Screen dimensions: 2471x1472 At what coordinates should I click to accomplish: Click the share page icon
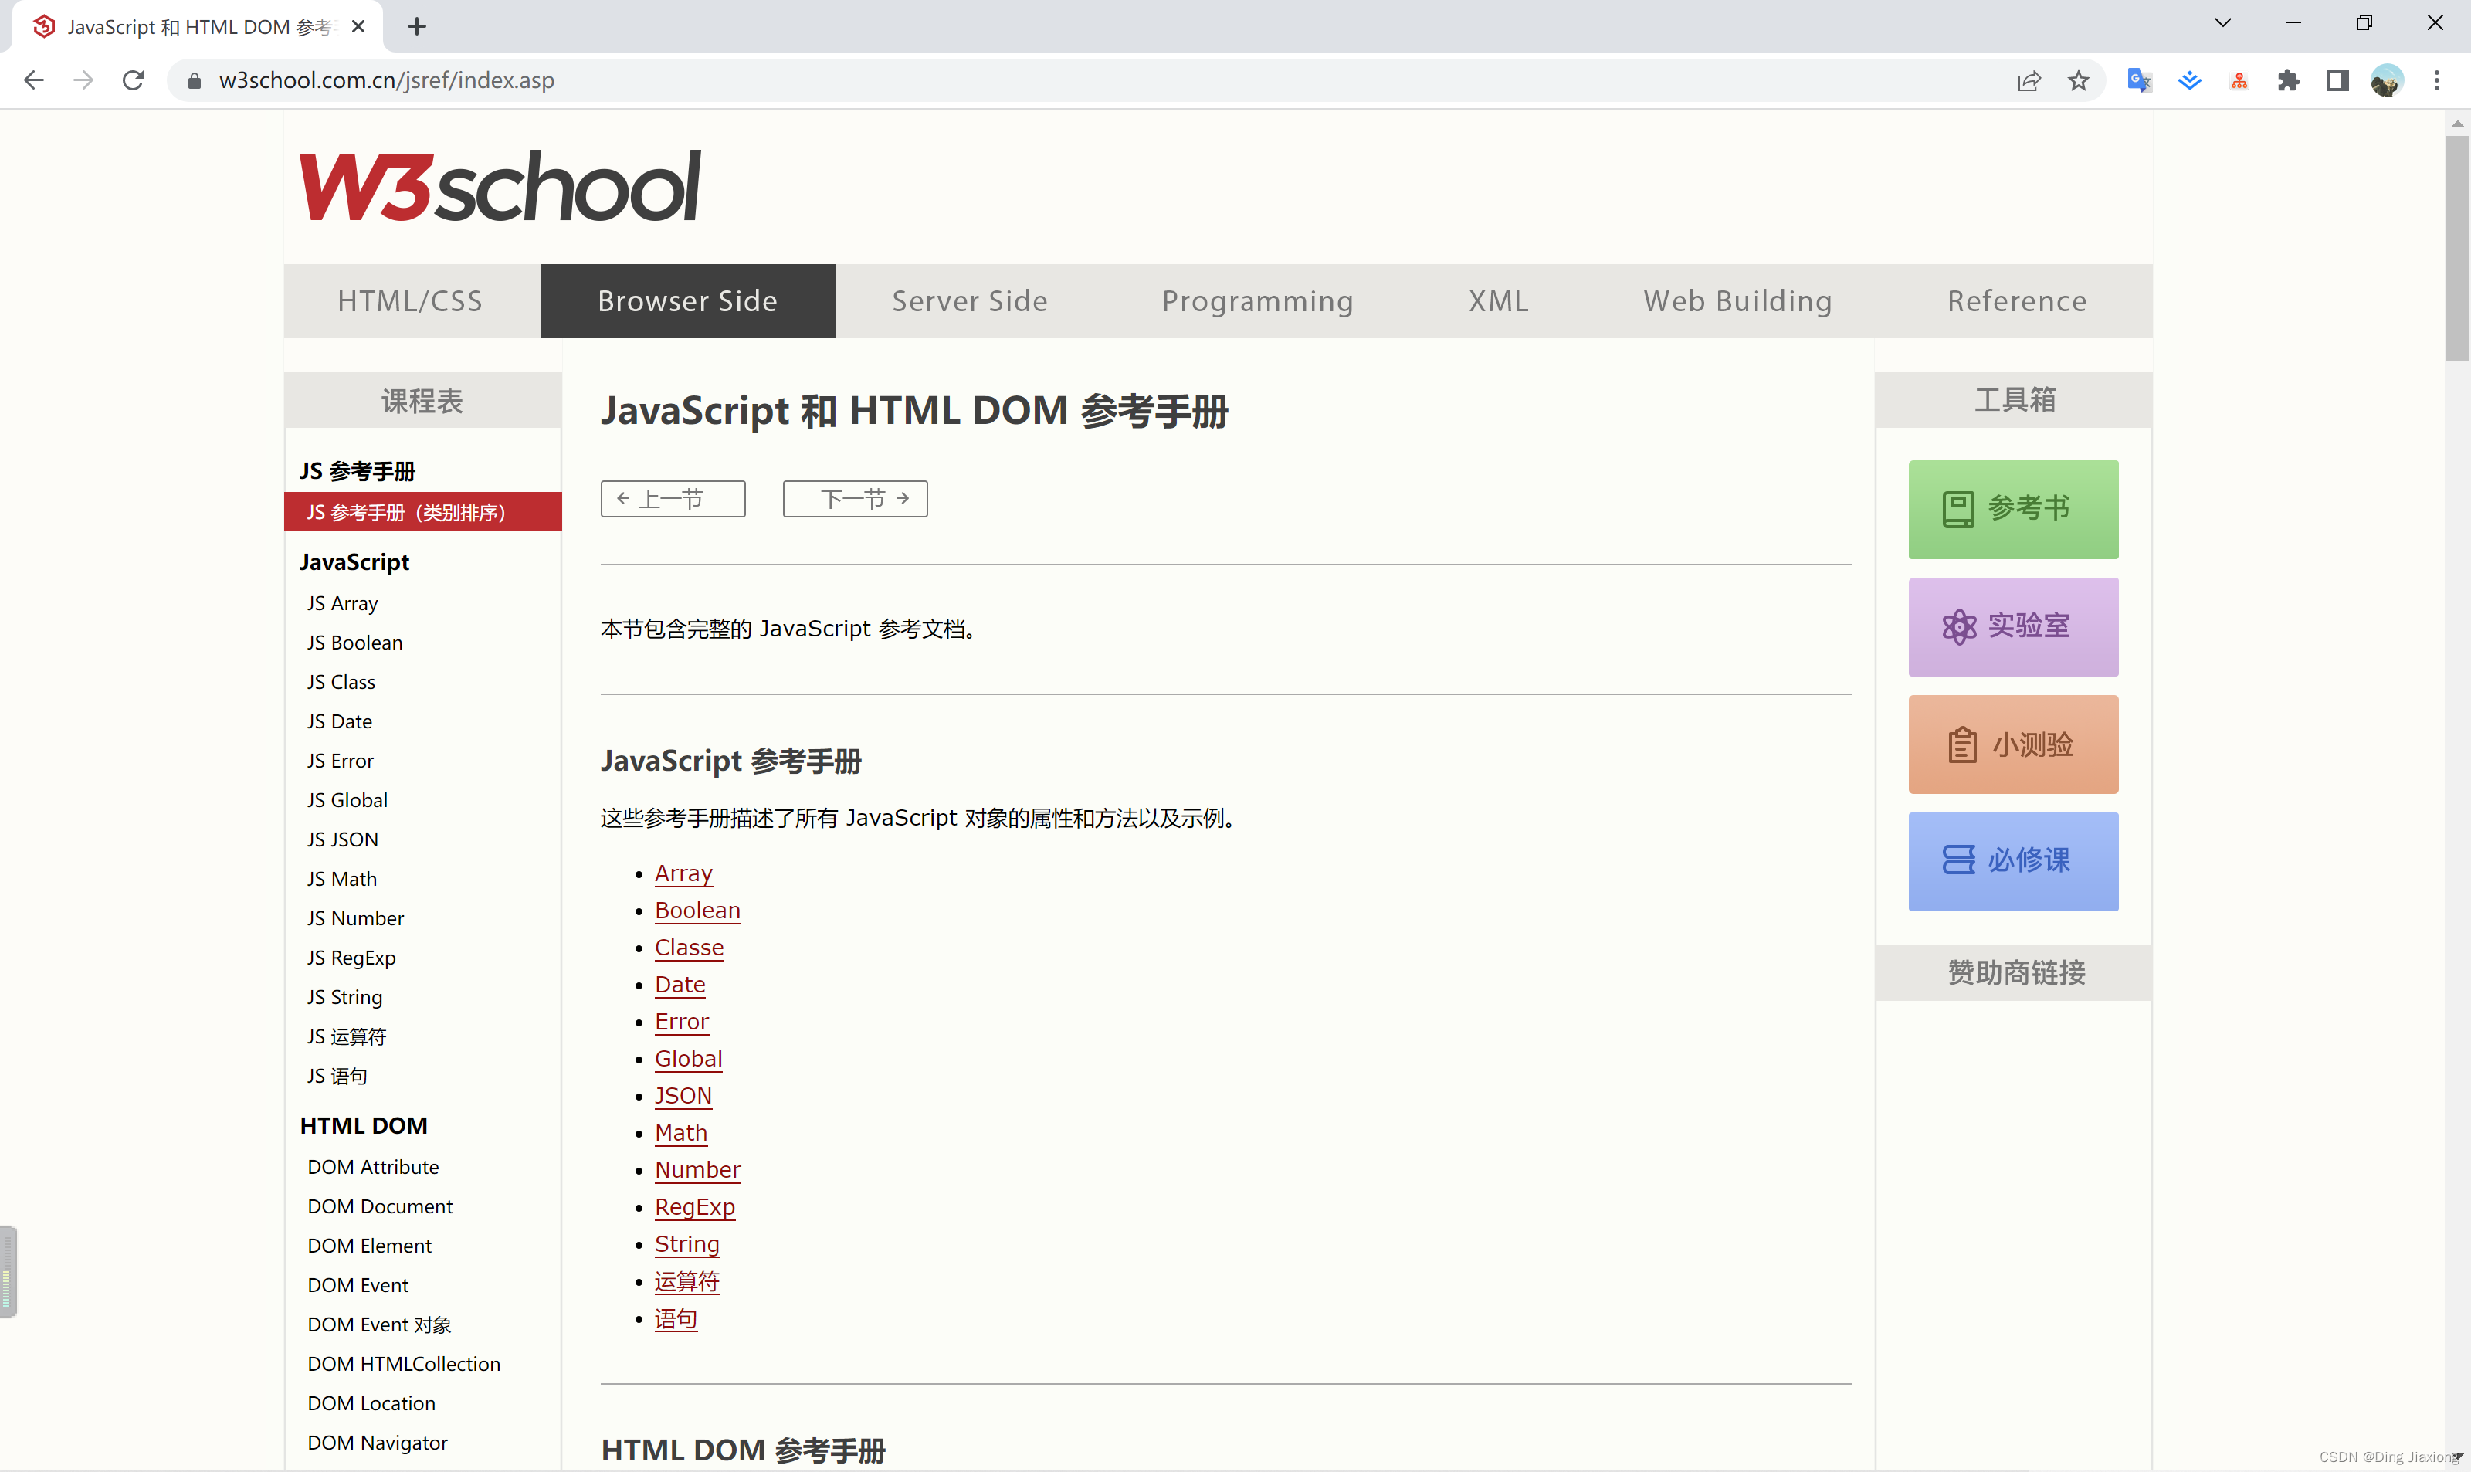[2029, 80]
